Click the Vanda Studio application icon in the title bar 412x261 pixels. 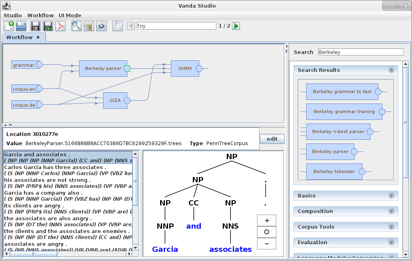[x=6, y=6]
